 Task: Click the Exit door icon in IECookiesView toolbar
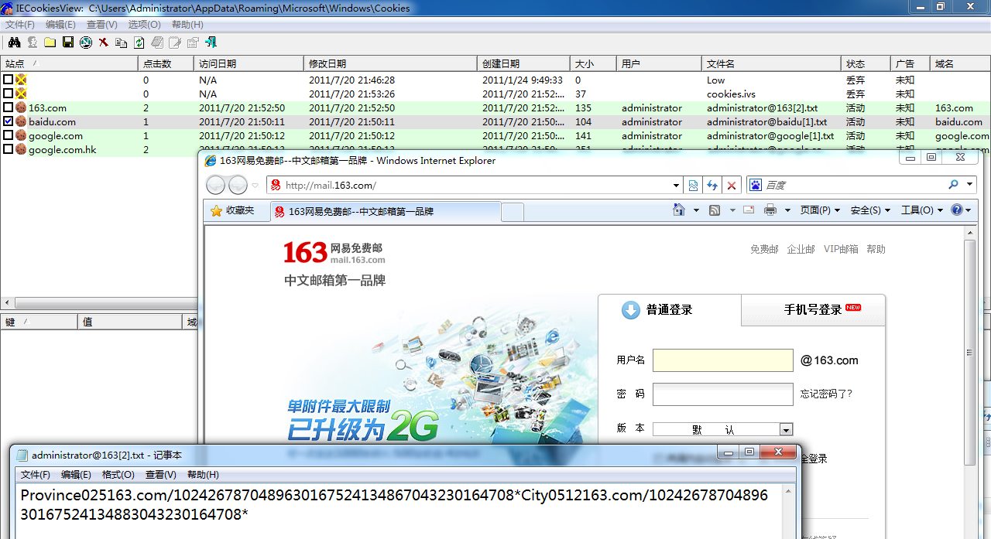tap(211, 42)
